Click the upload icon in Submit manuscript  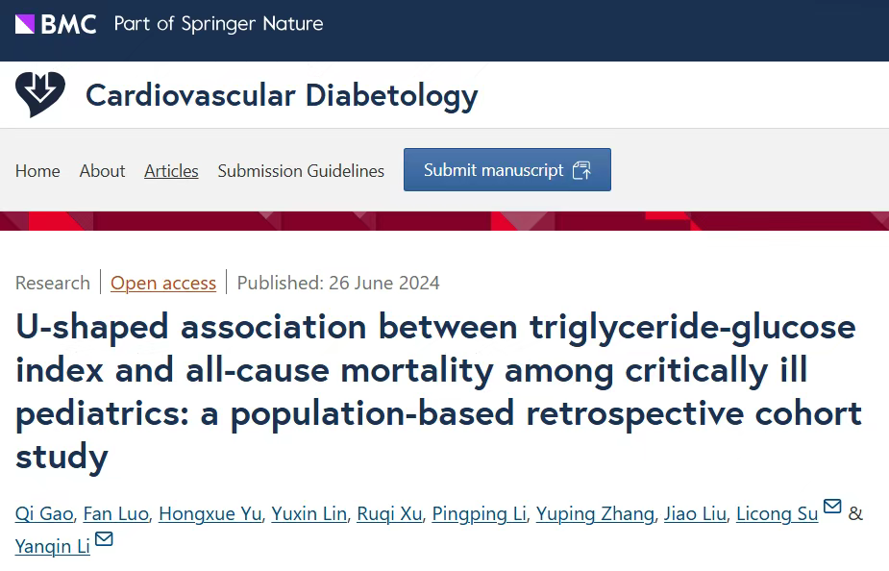(581, 170)
